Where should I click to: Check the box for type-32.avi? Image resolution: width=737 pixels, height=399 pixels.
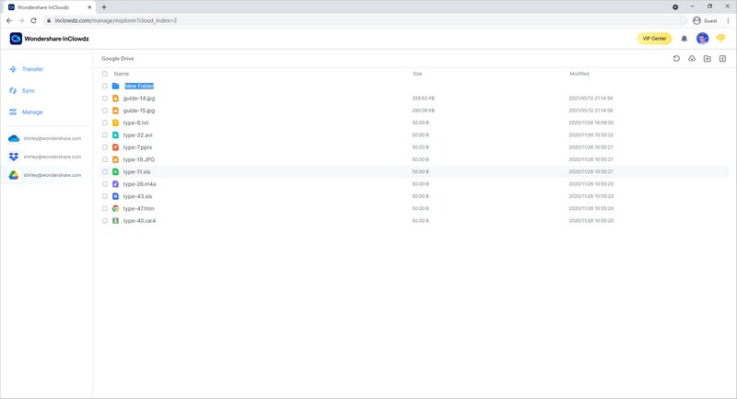(x=105, y=135)
